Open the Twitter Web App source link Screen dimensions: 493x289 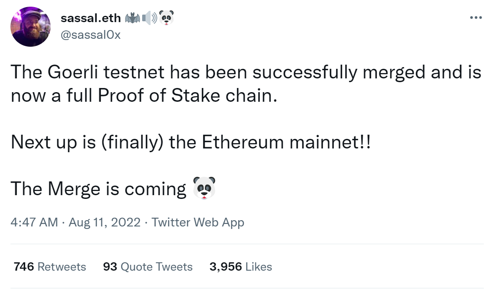(x=198, y=222)
